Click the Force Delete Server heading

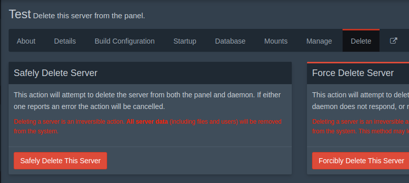tap(353, 73)
